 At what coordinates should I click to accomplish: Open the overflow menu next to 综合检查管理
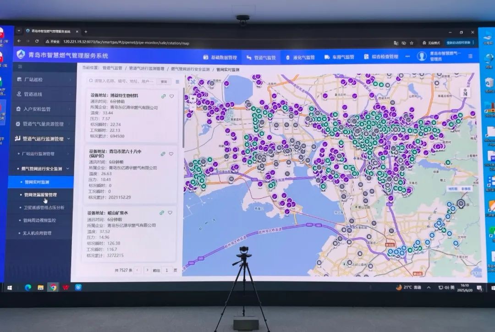point(407,56)
